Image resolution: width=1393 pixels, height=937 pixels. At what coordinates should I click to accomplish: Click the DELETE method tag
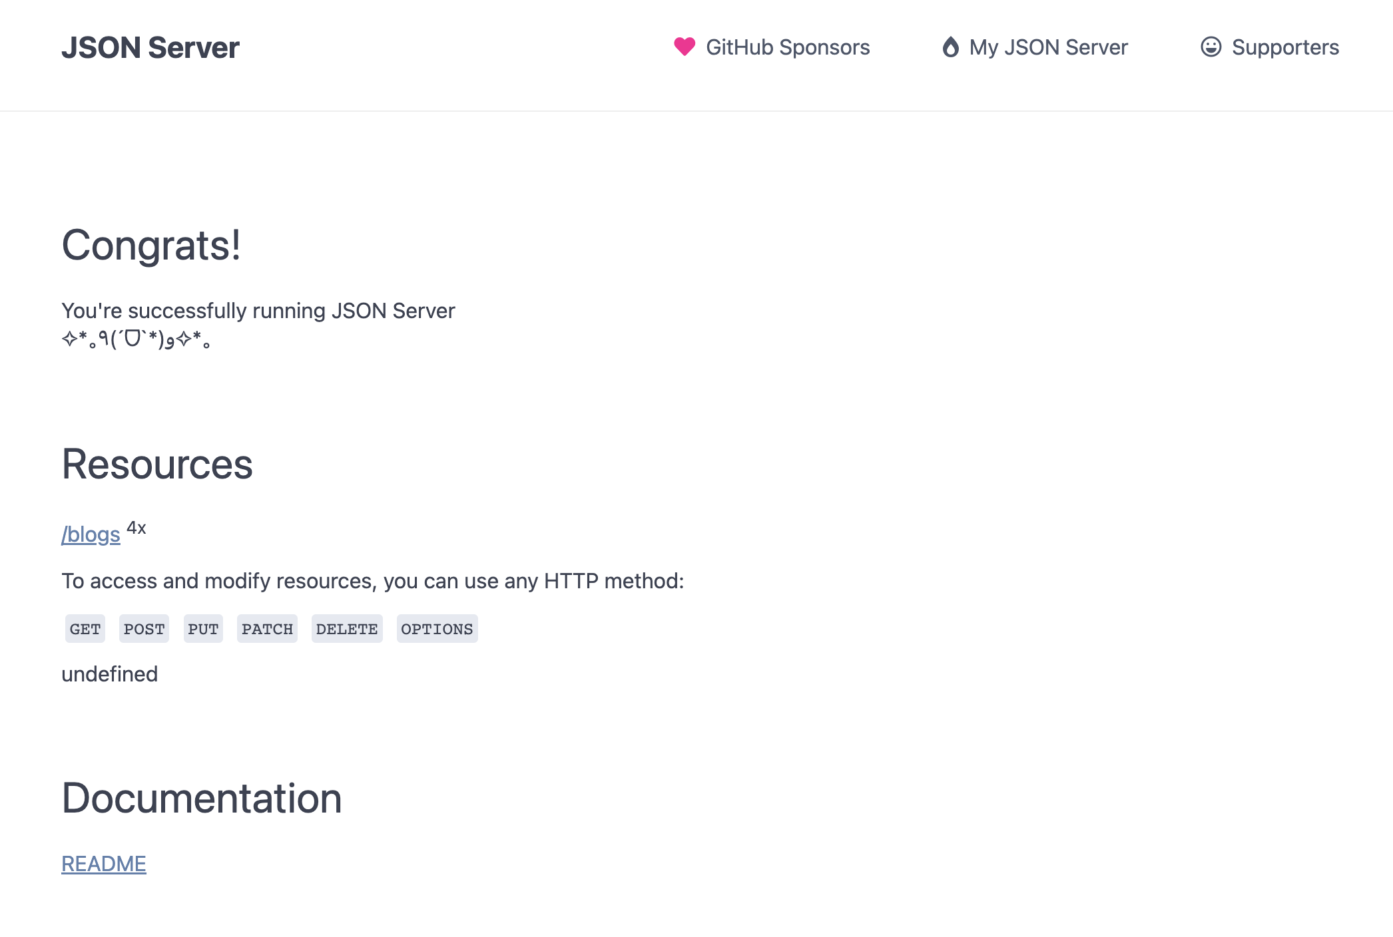(347, 629)
